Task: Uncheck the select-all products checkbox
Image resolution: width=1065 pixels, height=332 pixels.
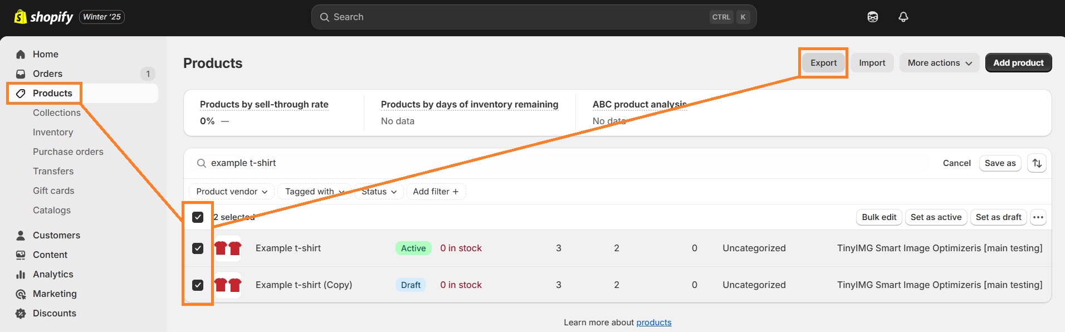Action: pyautogui.click(x=198, y=217)
